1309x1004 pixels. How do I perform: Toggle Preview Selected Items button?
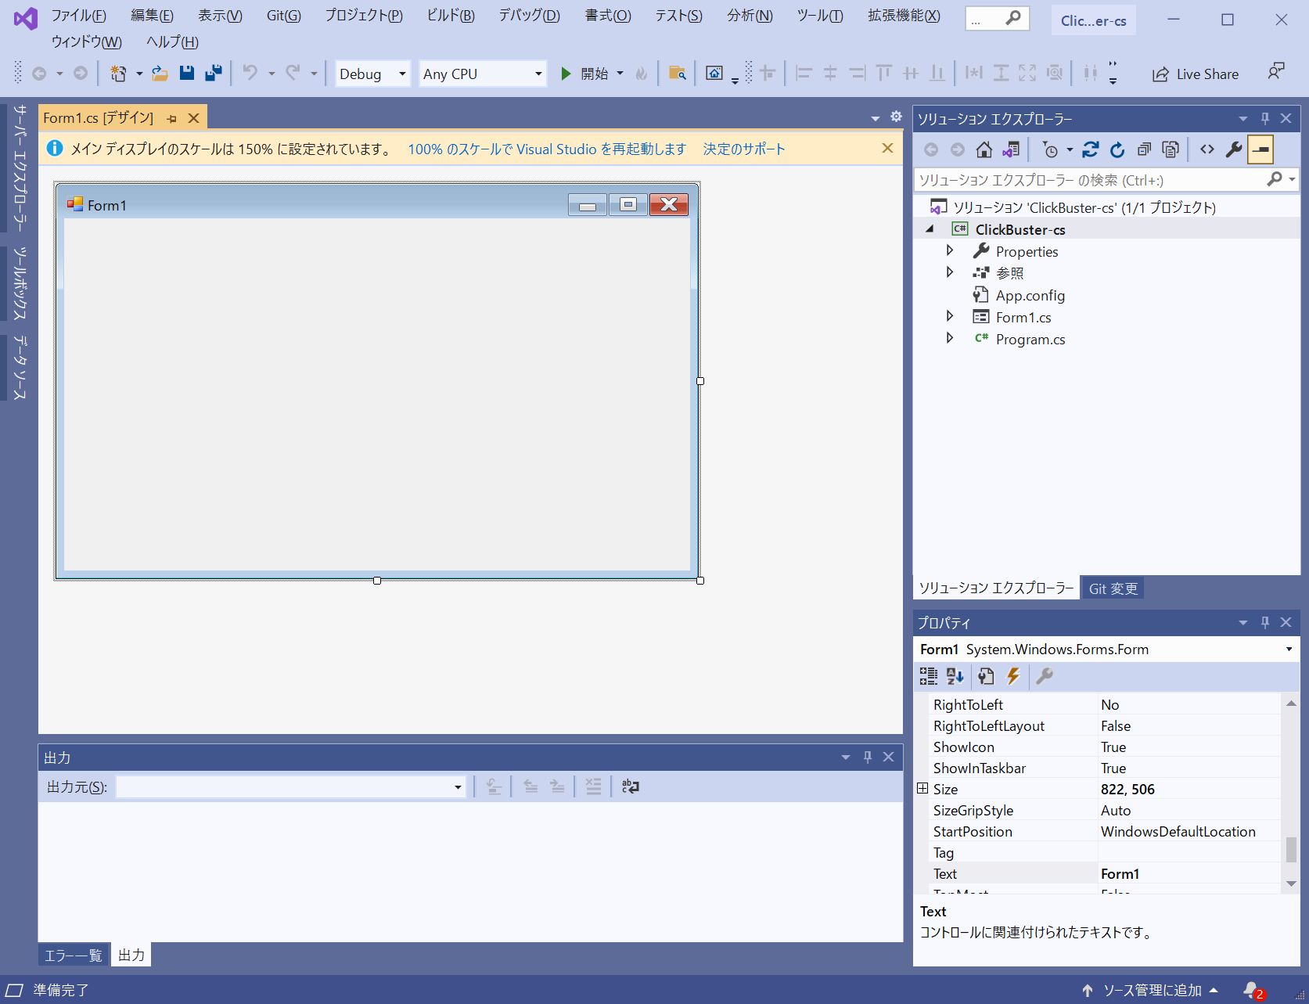[x=1260, y=149]
